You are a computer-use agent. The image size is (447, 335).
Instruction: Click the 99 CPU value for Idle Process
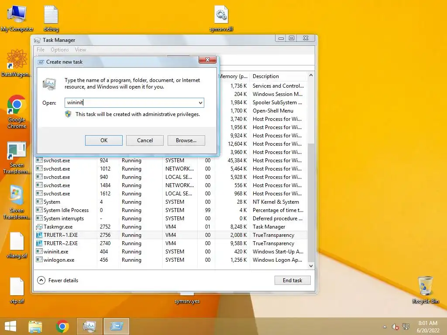pos(207,210)
